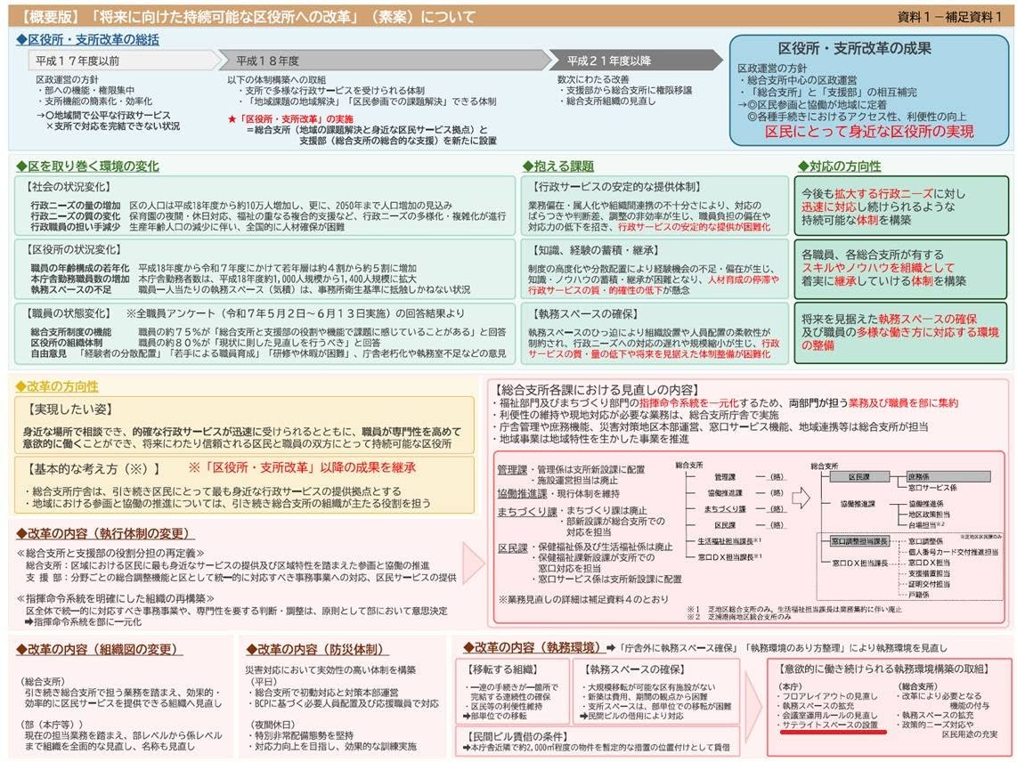The height and width of the screenshot is (762, 1017).
Task: Click 戸籍係 in the org chart
Action: (x=919, y=594)
